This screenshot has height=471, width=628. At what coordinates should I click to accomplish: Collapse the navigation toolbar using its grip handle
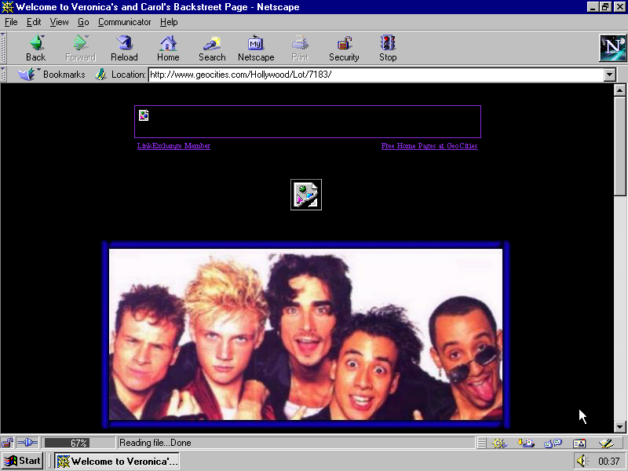coord(4,48)
